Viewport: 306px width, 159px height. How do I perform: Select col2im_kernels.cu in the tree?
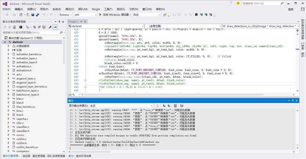coord(27,147)
